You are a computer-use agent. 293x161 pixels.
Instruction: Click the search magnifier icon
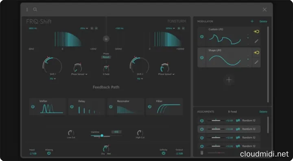click(35, 9)
